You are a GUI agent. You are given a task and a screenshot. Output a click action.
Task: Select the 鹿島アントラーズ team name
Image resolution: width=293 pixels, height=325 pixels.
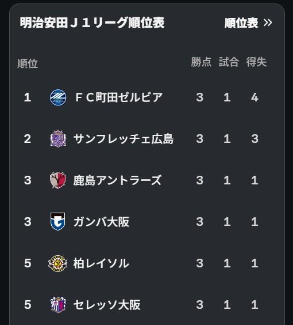pos(117,180)
